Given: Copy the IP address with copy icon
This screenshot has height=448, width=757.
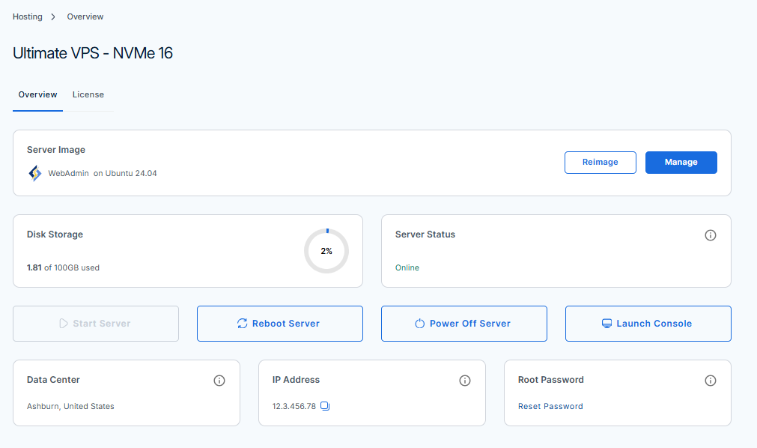Looking at the screenshot, I should pyautogui.click(x=325, y=406).
